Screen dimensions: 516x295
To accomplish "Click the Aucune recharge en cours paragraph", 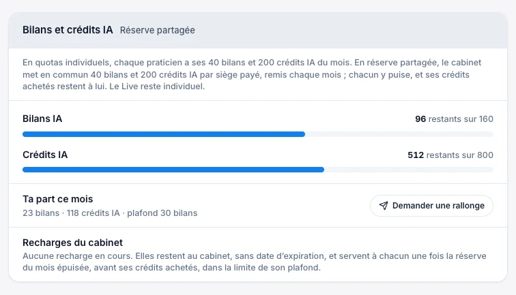I will (x=255, y=262).
